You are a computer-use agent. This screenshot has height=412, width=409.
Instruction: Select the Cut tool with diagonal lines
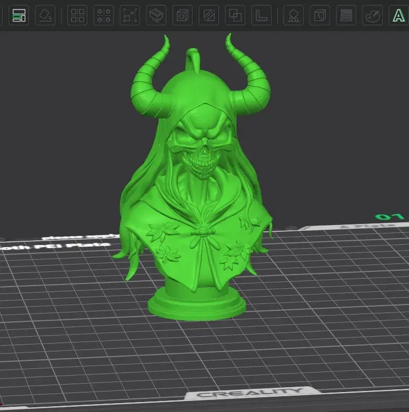coord(208,15)
